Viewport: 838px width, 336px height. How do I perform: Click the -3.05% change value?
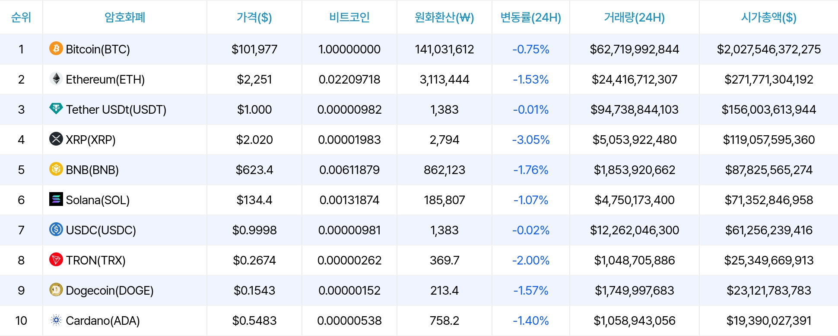point(531,140)
